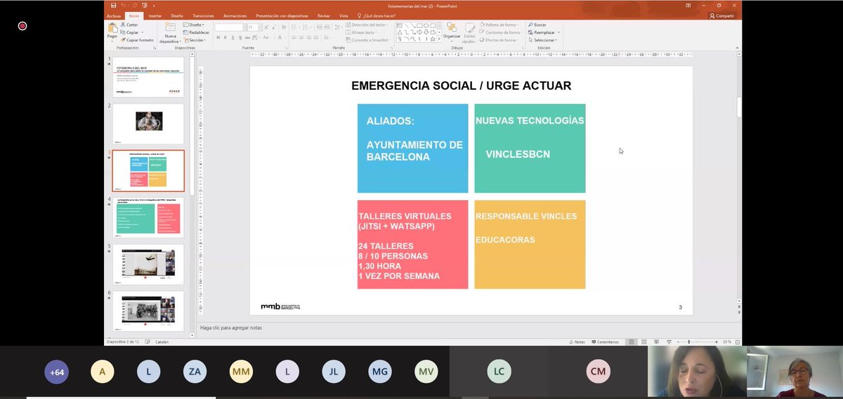This screenshot has height=399, width=843.
Task: Open the Archivo menu
Action: [x=114, y=15]
